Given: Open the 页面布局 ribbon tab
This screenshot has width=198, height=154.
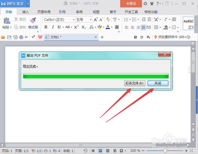Looking at the screenshot, I should (44, 12).
